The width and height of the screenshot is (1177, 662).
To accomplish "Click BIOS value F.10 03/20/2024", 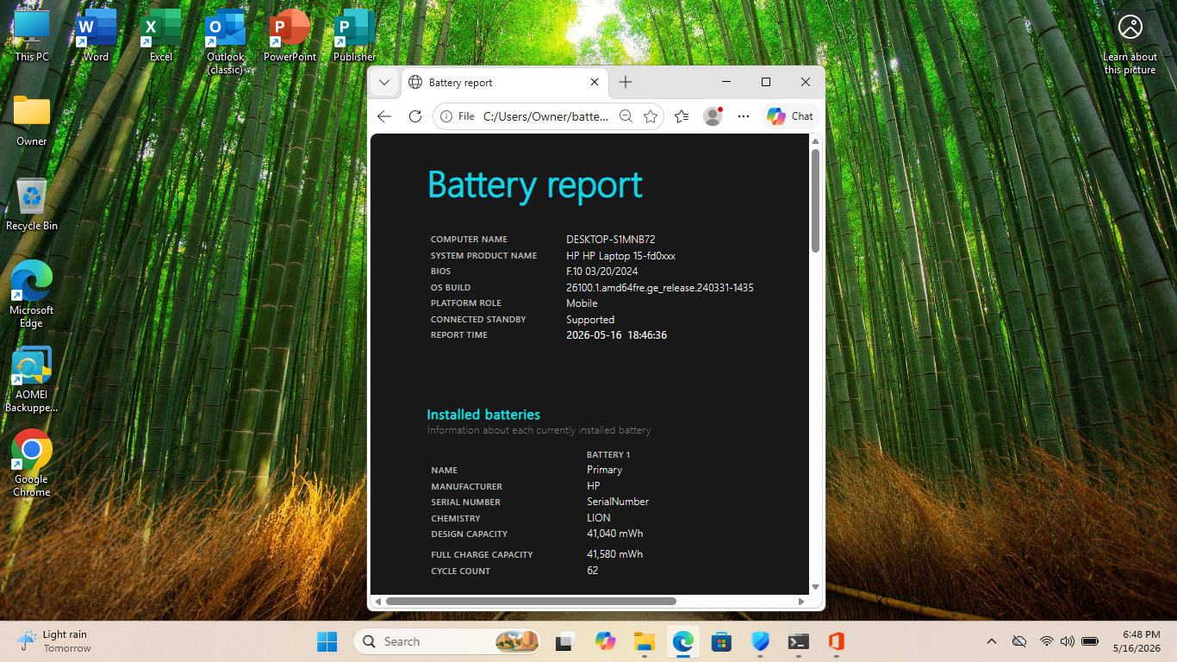I will [x=601, y=272].
